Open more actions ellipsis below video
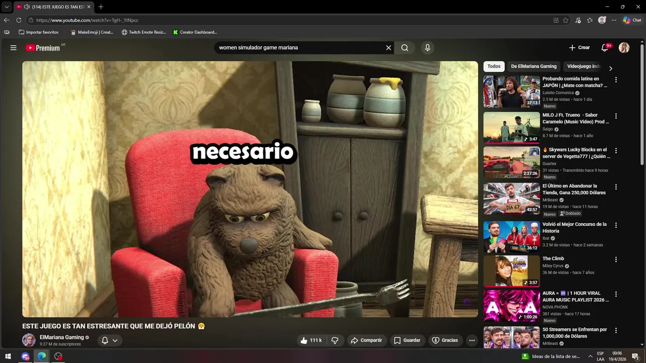The height and width of the screenshot is (363, 646). coord(472,340)
